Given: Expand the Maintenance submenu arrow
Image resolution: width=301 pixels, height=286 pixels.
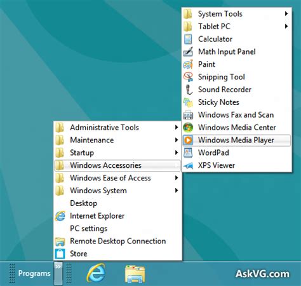Looking at the screenshot, I should [177, 140].
